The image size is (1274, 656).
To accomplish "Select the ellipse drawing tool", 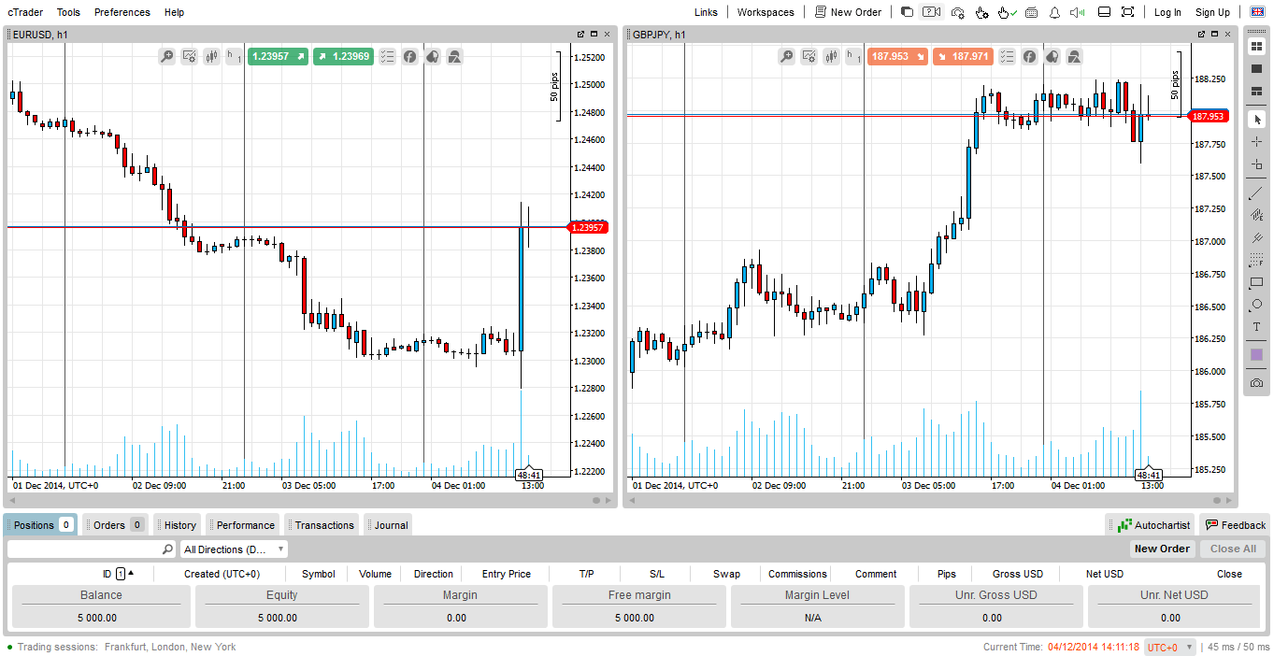I will 1256,305.
